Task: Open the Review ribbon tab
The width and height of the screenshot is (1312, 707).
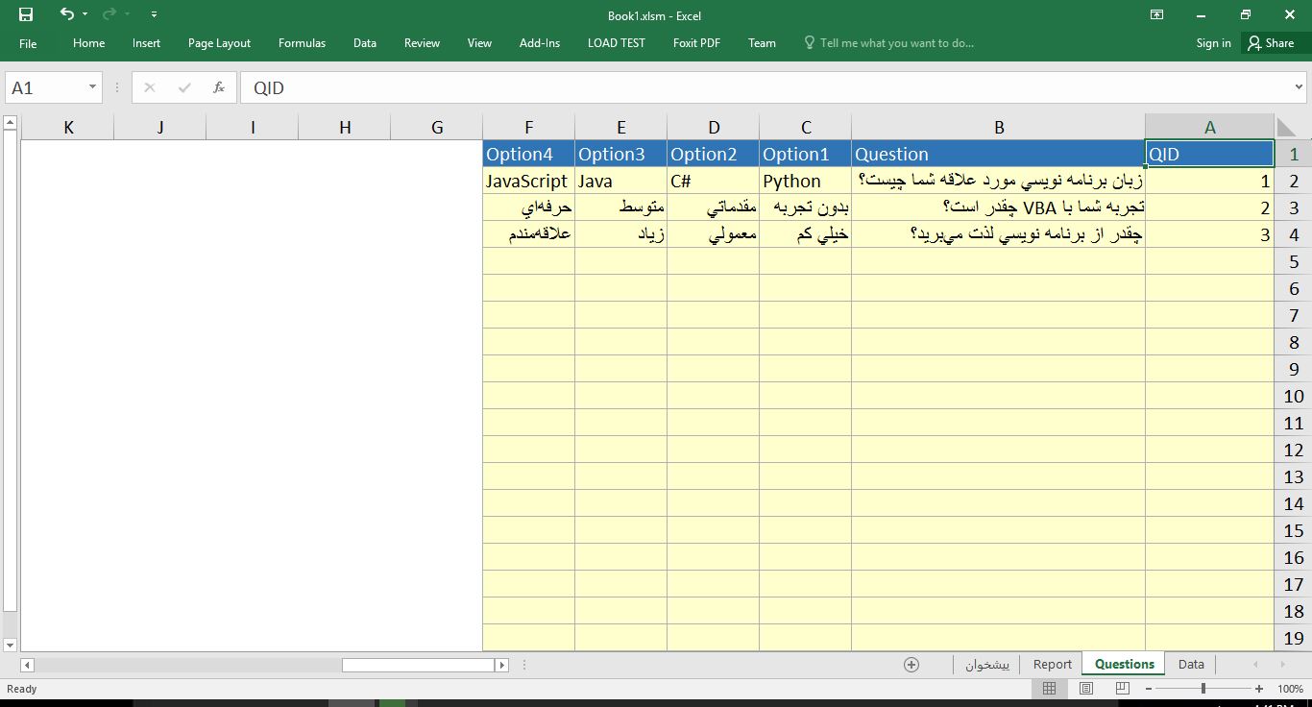Action: pos(422,43)
